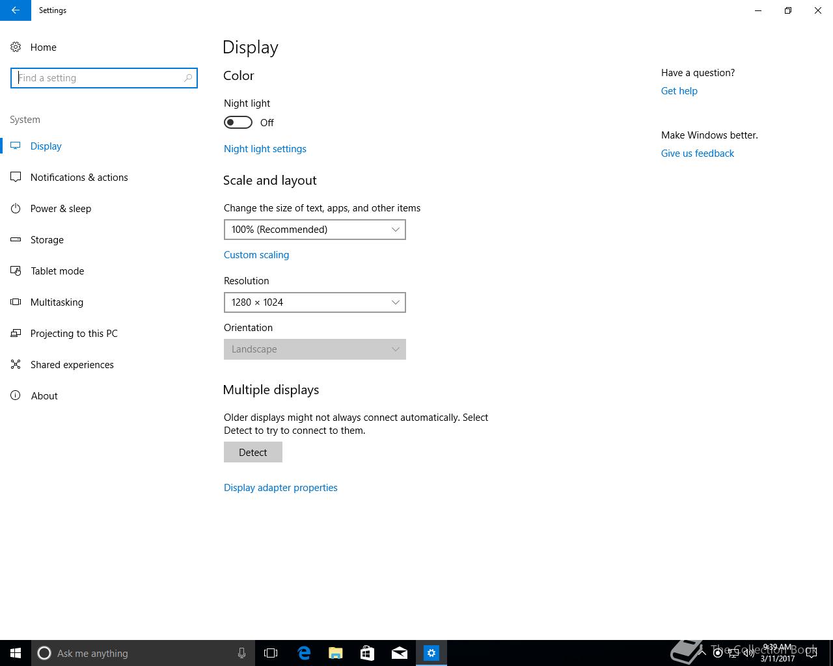Open Night light settings link
The width and height of the screenshot is (833, 666).
tap(265, 149)
